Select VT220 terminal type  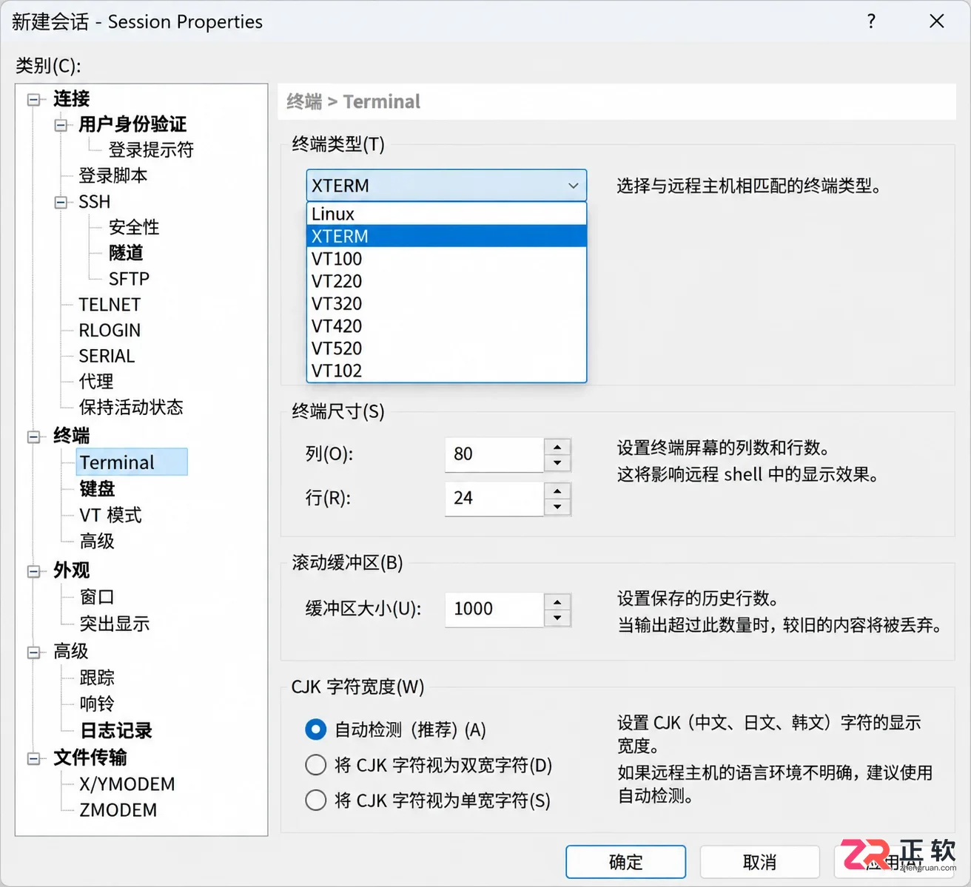(446, 281)
